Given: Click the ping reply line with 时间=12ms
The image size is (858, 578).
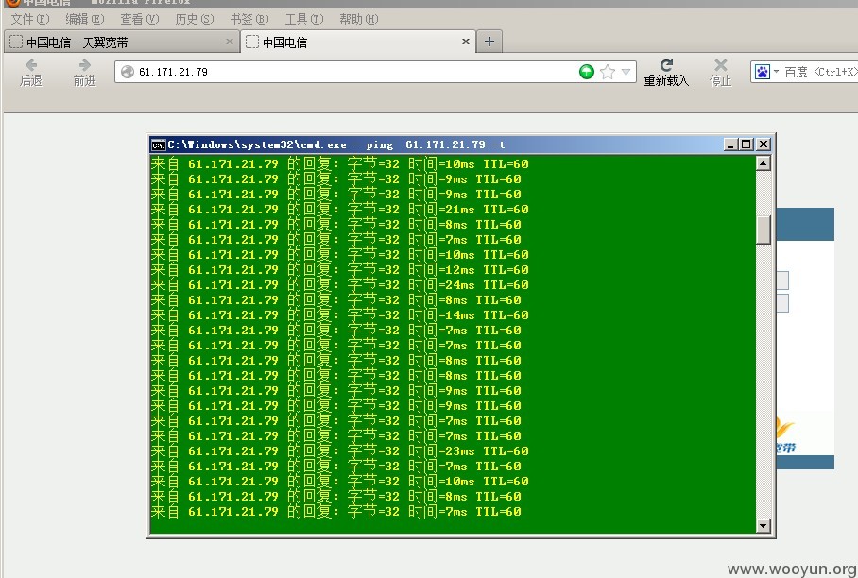Looking at the screenshot, I should click(x=340, y=269).
